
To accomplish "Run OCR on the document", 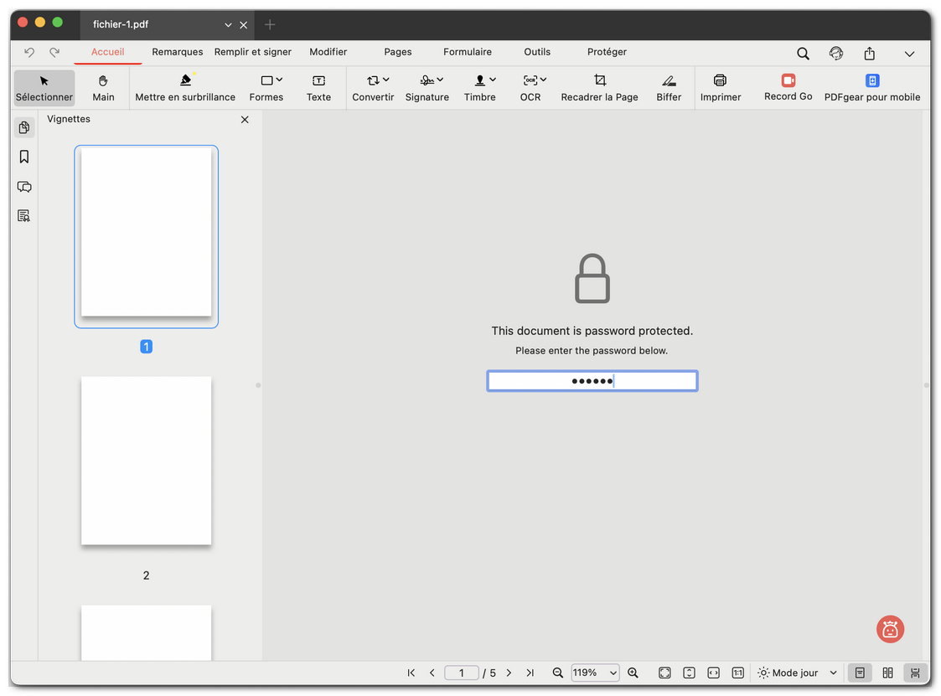I will (x=530, y=87).
